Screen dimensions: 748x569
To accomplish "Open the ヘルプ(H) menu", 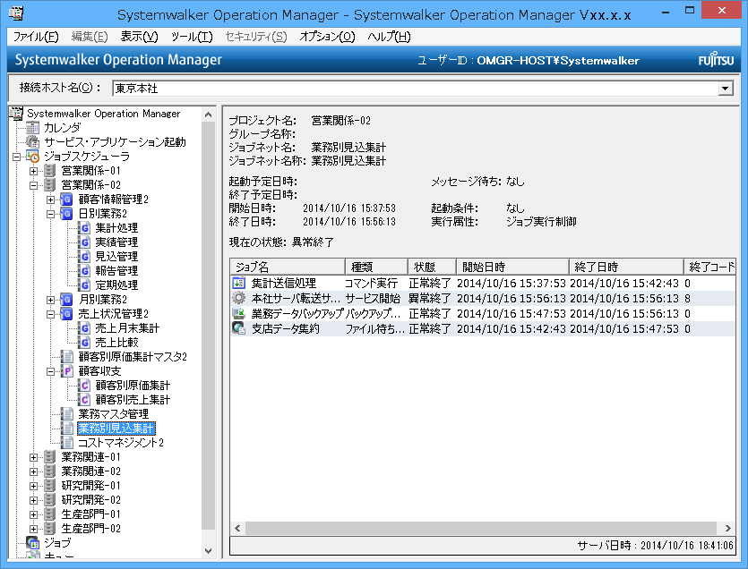I will (389, 37).
